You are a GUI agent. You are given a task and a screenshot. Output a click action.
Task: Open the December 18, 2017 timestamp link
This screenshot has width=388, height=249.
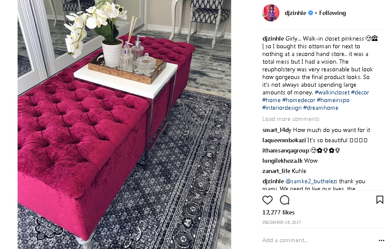[x=282, y=222]
